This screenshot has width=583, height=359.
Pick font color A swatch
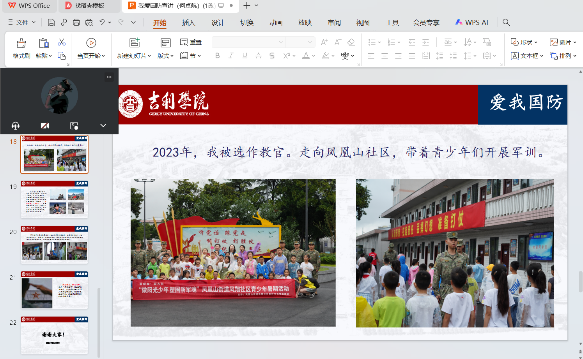coord(306,56)
